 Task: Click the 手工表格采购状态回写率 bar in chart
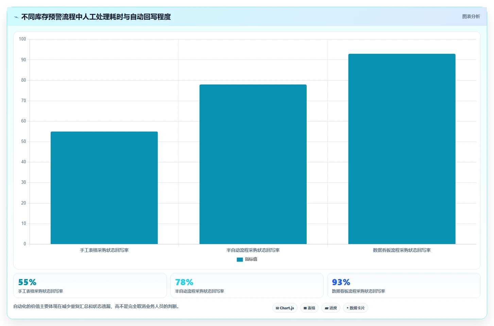tap(104, 188)
